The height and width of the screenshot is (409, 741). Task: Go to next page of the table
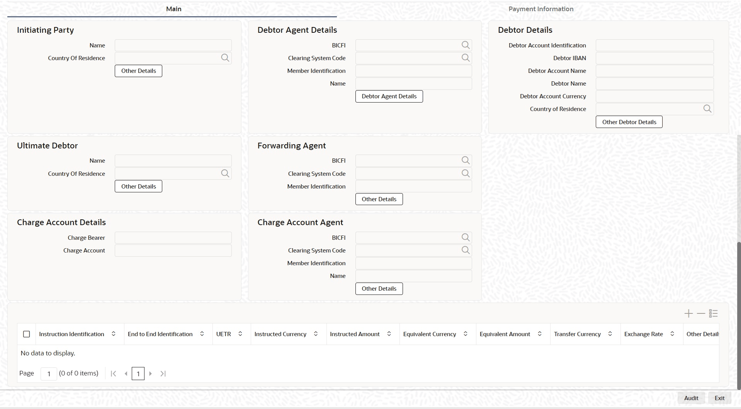click(x=151, y=374)
